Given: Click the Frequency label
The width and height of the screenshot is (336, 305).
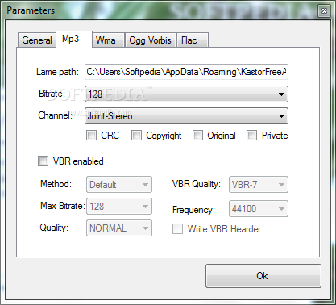Looking at the screenshot, I should [x=193, y=210].
